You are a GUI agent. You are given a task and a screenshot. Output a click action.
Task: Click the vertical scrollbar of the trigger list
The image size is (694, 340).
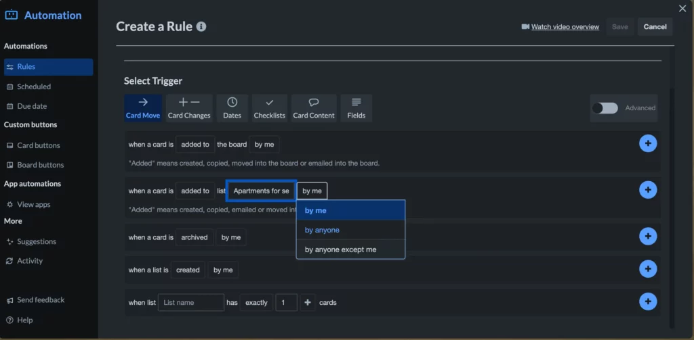click(x=672, y=208)
